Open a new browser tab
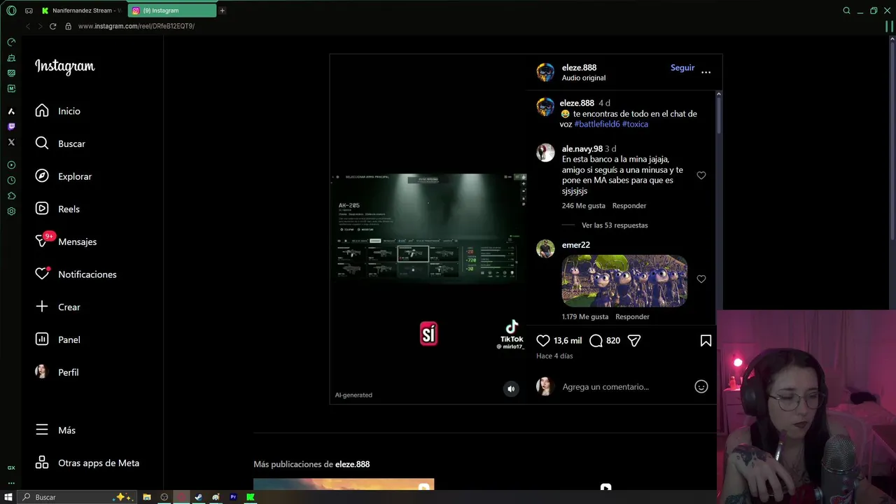The width and height of the screenshot is (896, 504). click(222, 10)
